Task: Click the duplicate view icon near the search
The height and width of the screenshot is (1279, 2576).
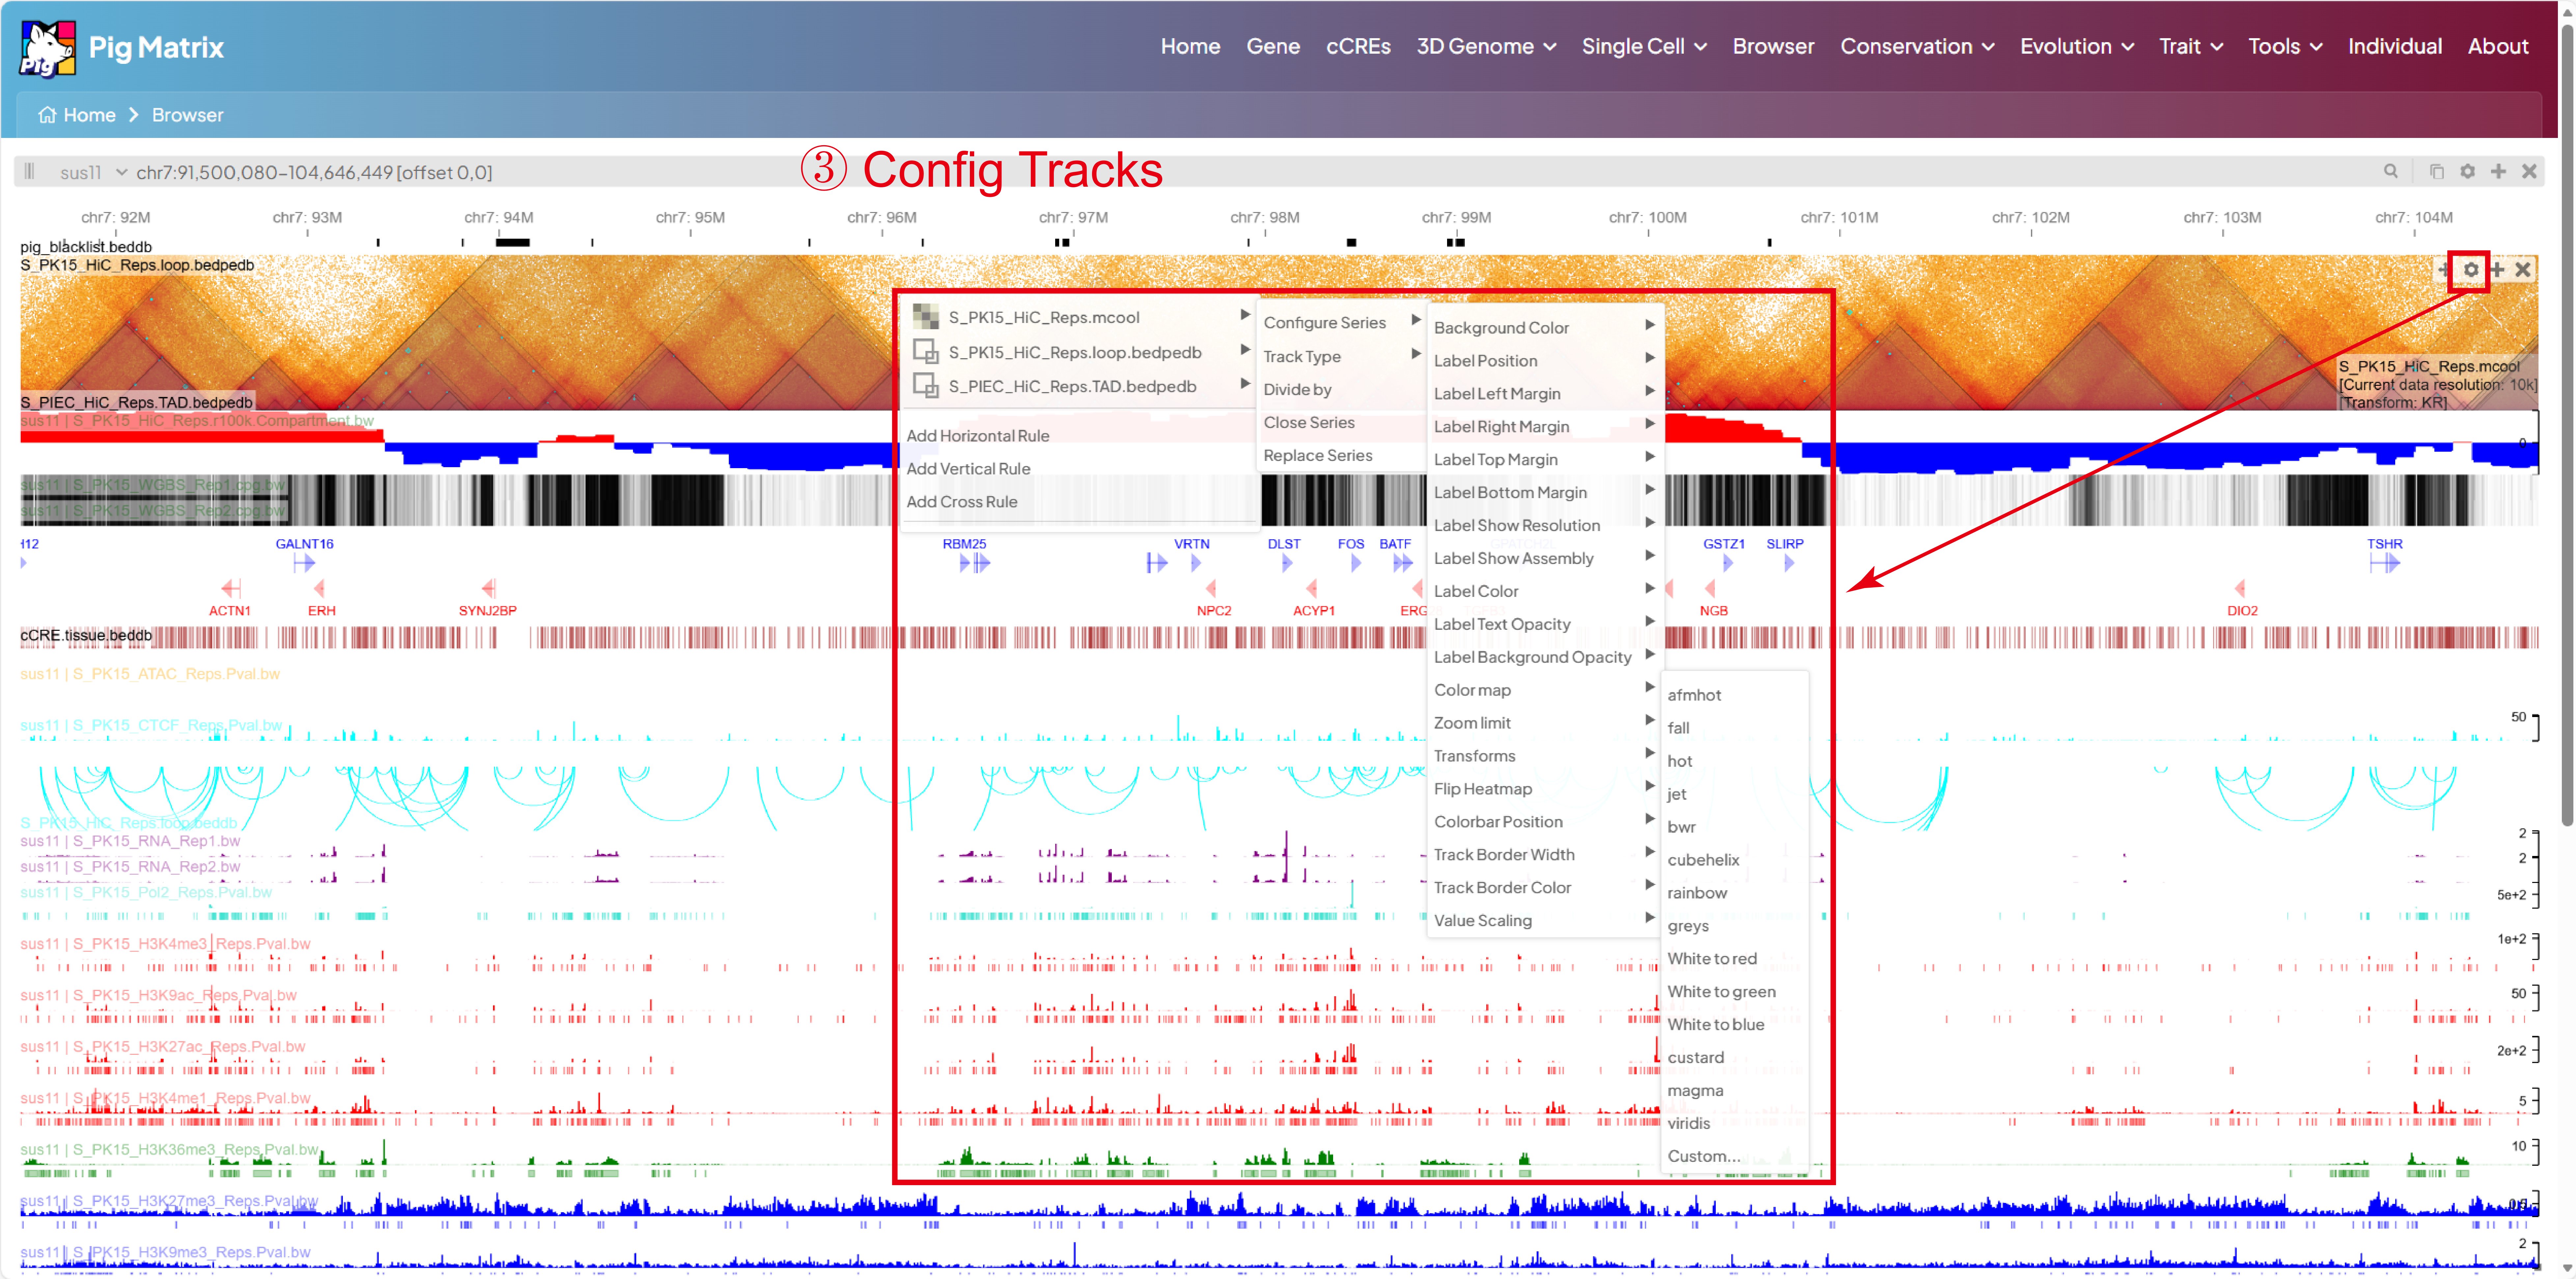Action: coord(2437,171)
